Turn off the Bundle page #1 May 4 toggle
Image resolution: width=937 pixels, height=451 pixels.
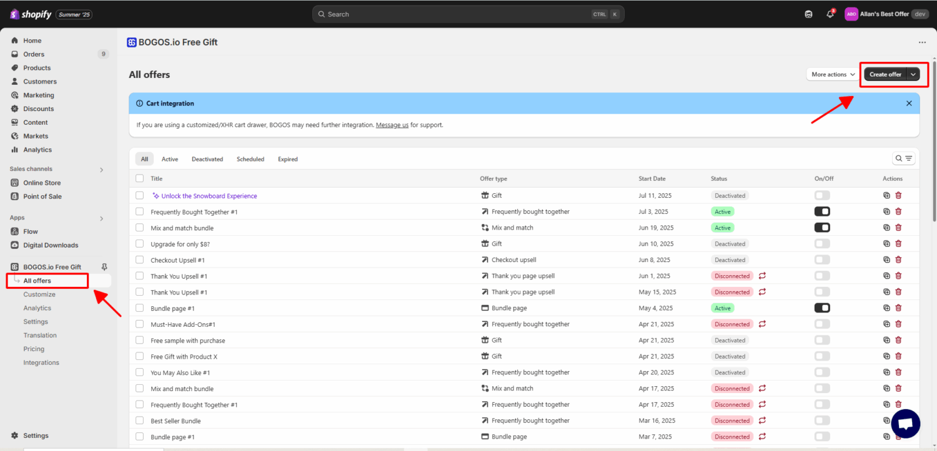(822, 308)
